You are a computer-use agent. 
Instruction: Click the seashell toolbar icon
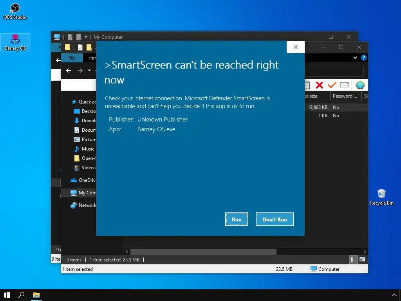[360, 85]
